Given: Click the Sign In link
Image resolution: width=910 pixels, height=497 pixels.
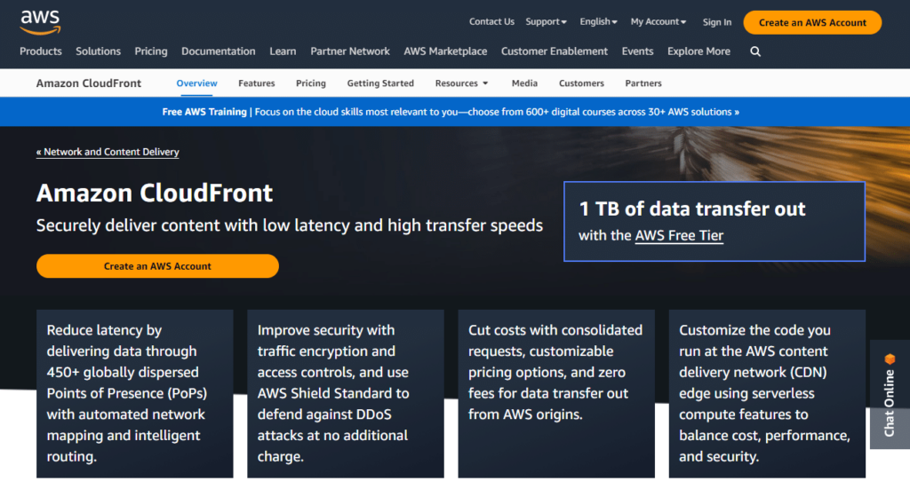Looking at the screenshot, I should 717,22.
